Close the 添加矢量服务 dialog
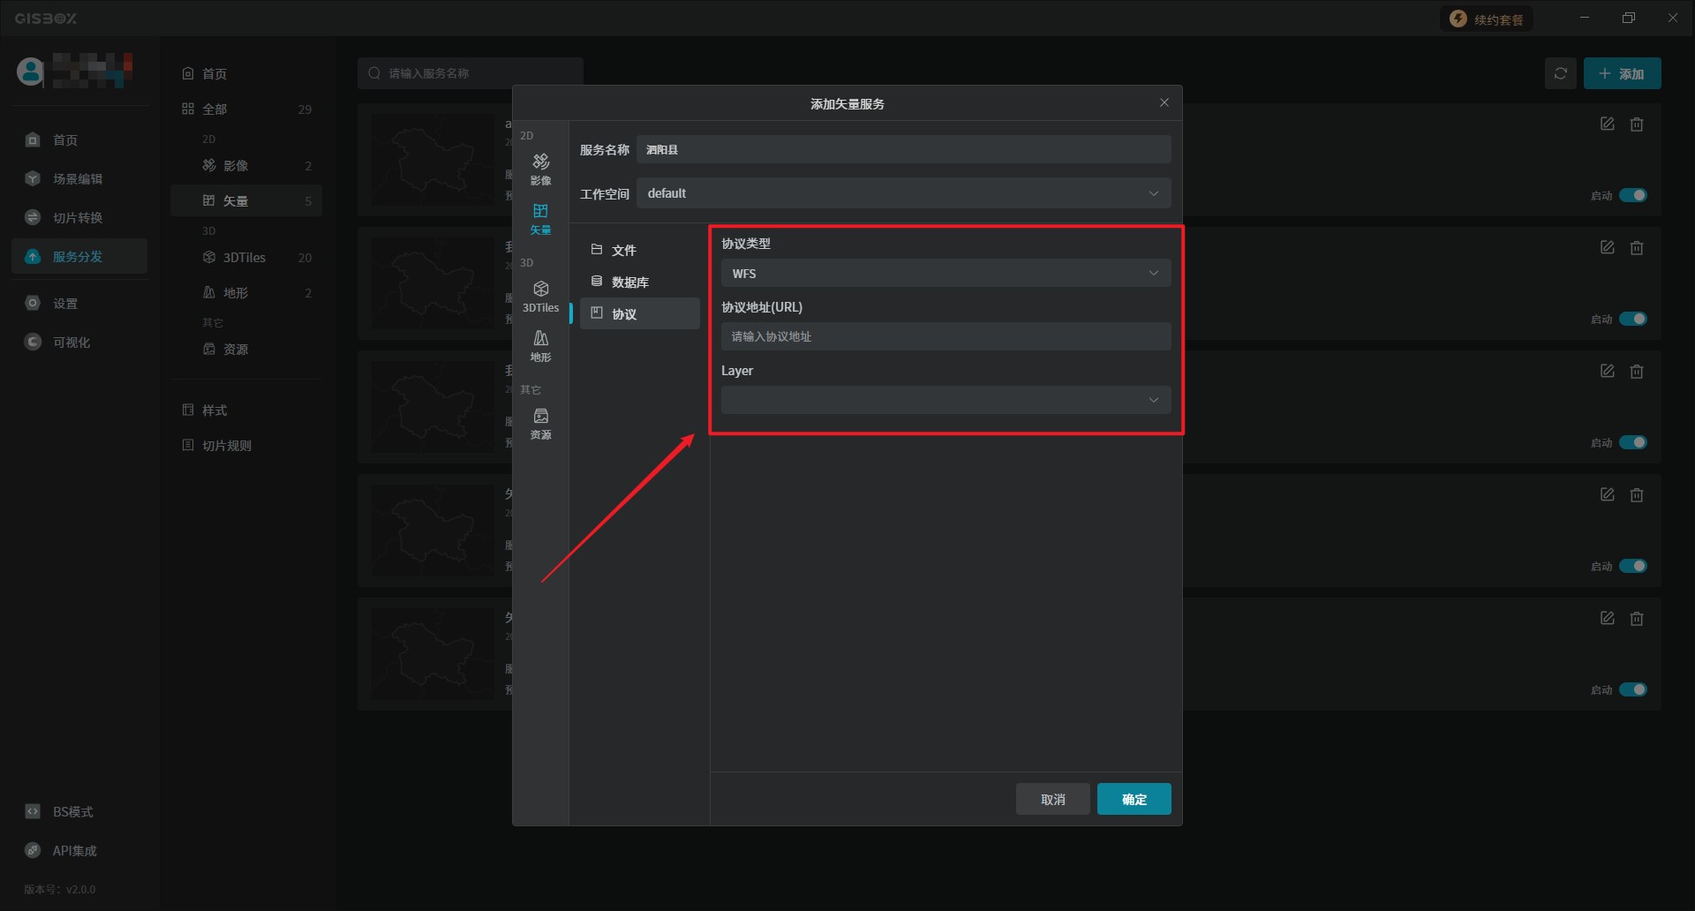This screenshot has width=1695, height=911. coord(1164,103)
